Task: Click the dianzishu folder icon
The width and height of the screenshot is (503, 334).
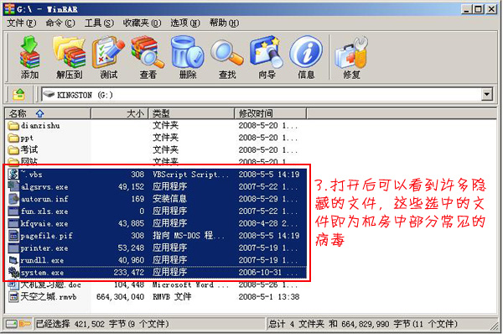Action: point(13,126)
